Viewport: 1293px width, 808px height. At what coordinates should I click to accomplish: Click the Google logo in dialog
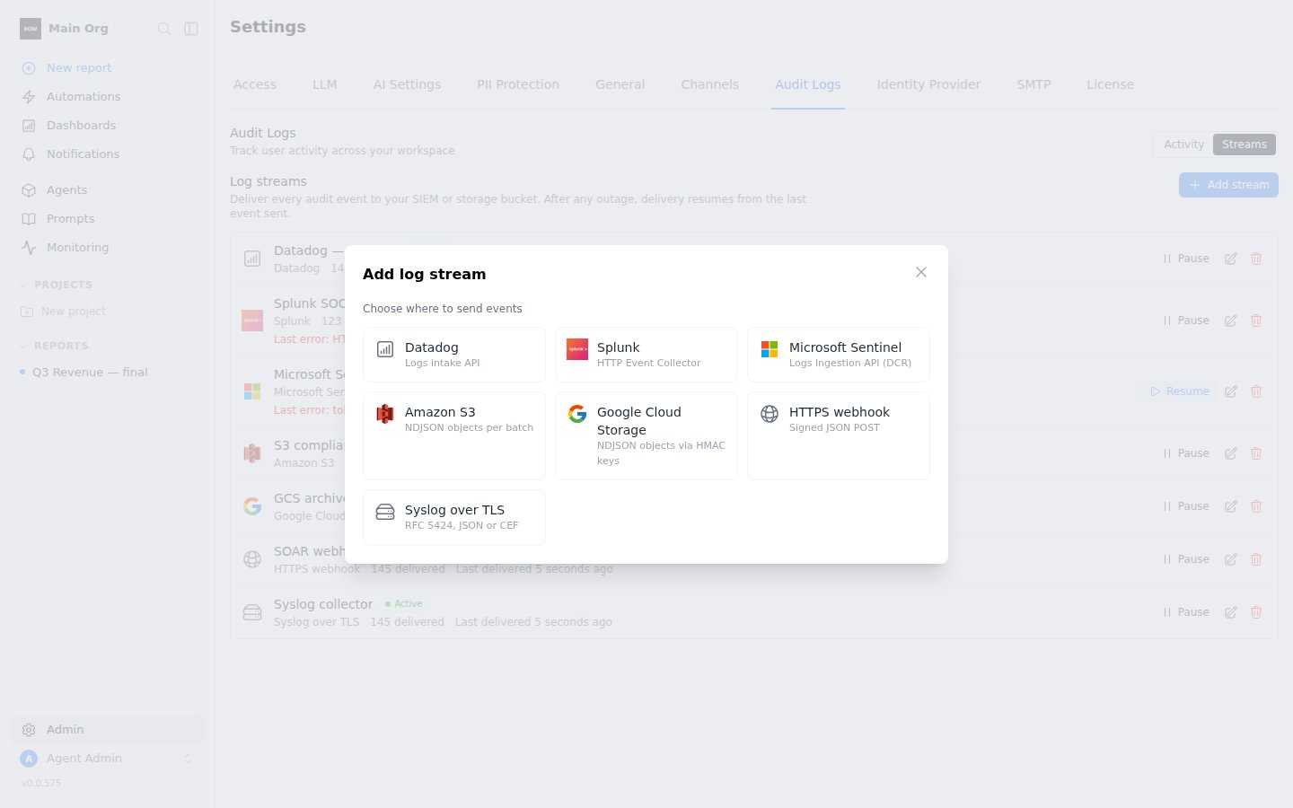tap(577, 414)
